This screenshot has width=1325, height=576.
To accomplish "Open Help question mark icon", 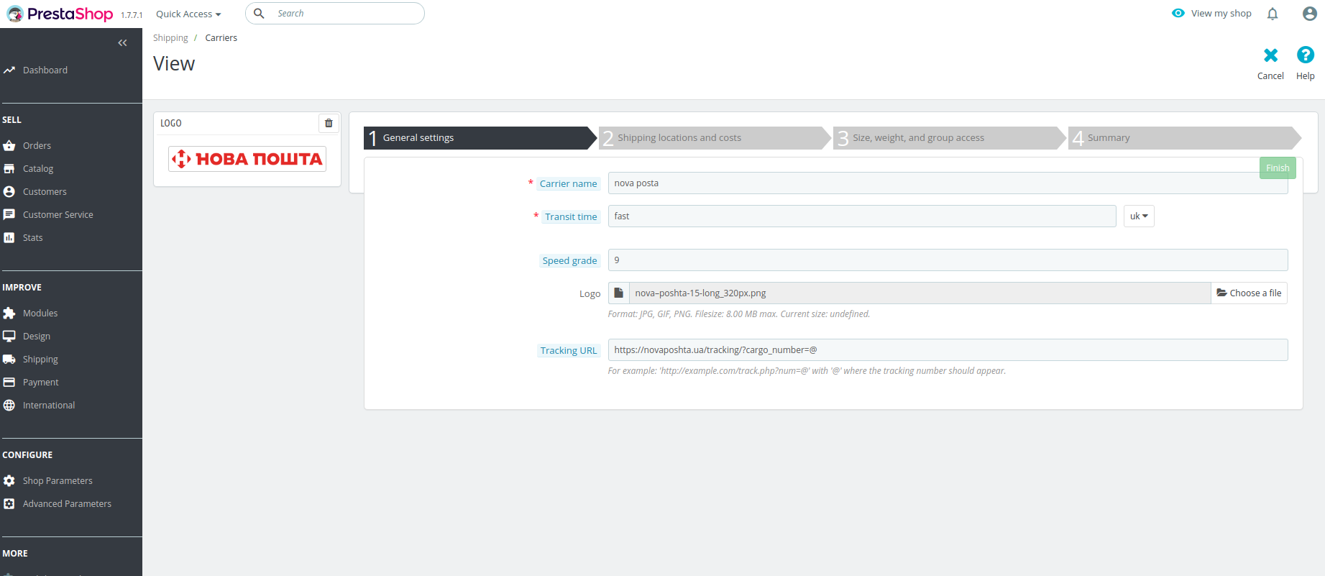I will (x=1305, y=55).
